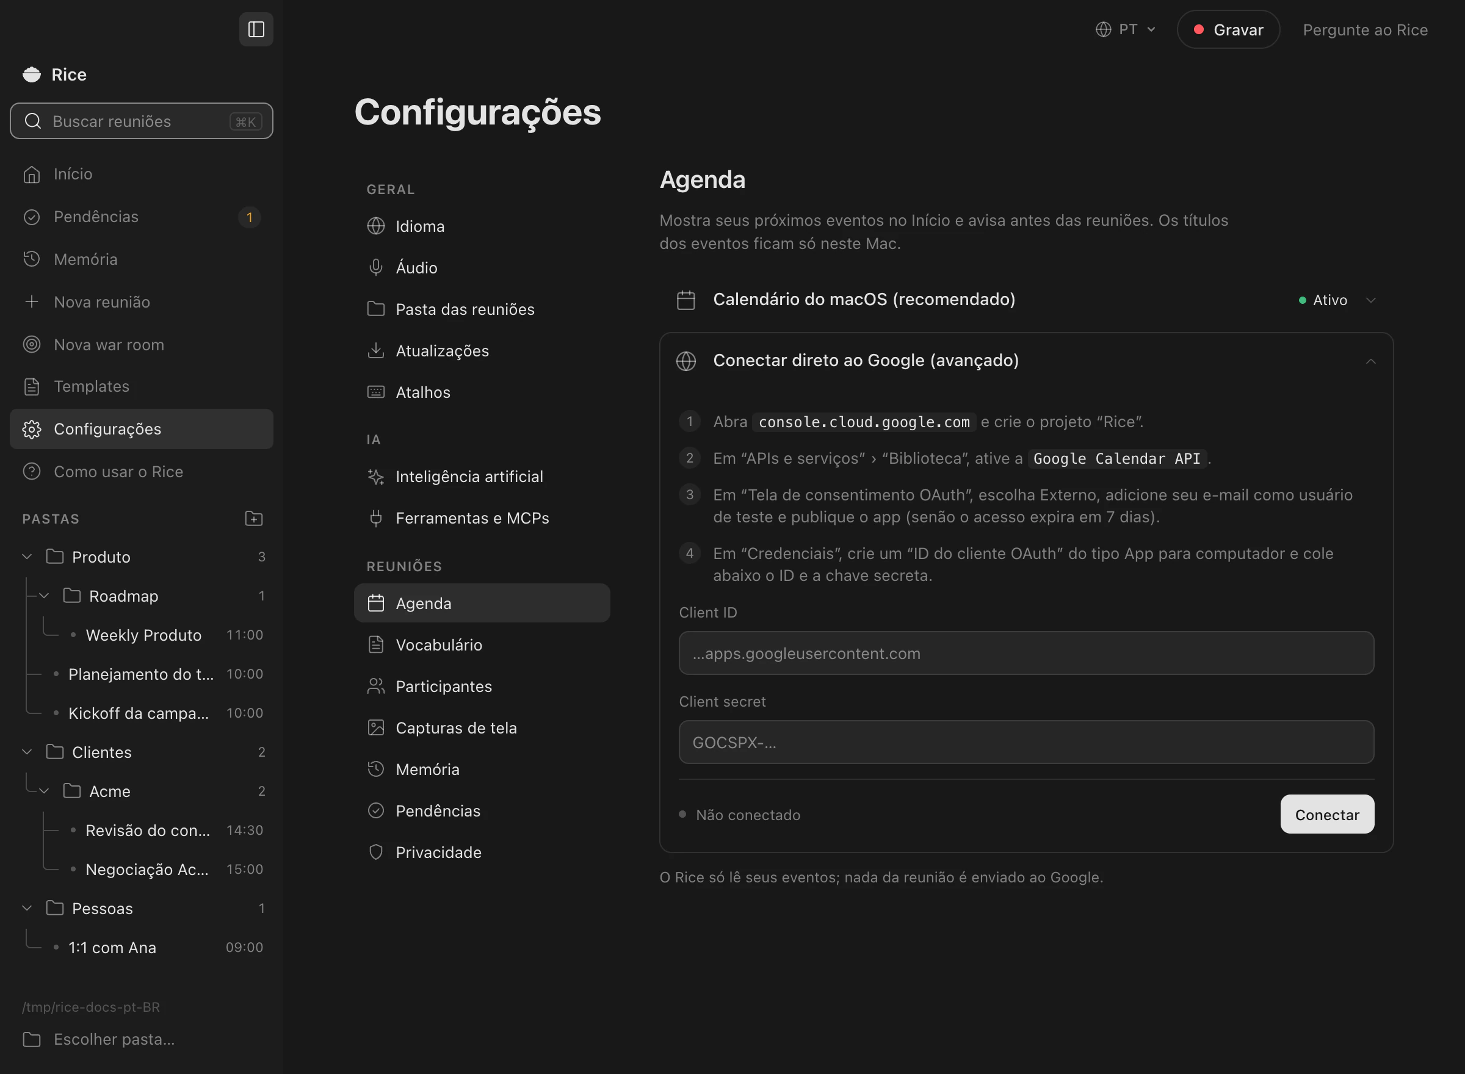Click the plus icon beside Nova reunião

point(32,301)
